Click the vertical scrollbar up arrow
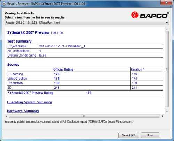 tap(167, 29)
